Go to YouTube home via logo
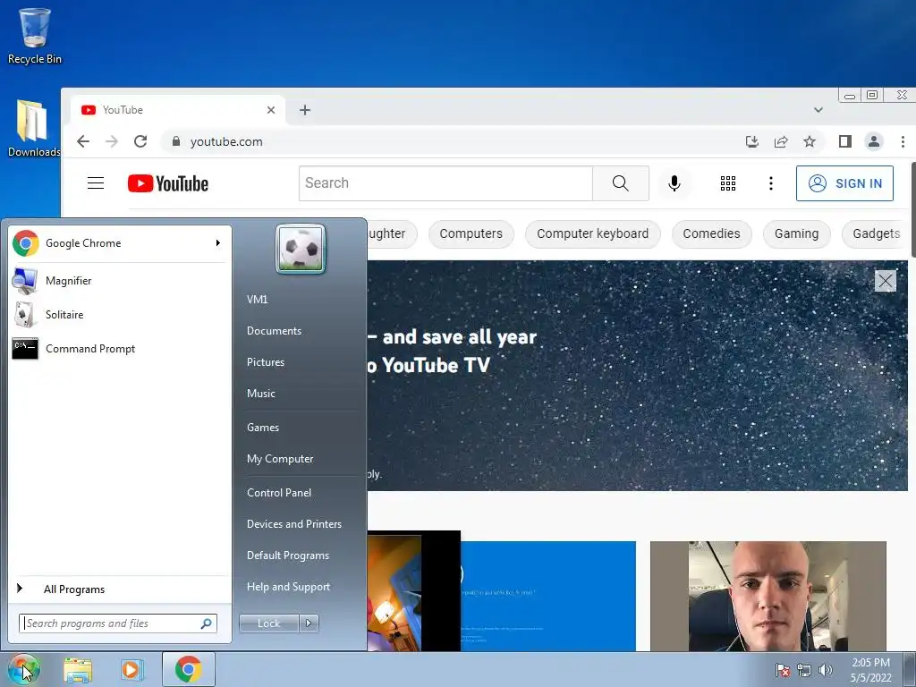 pos(168,183)
